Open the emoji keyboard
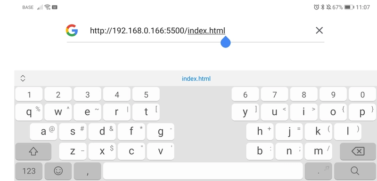 58,171
